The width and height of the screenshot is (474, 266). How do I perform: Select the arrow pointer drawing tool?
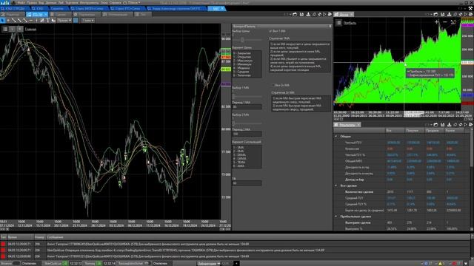pos(3,21)
